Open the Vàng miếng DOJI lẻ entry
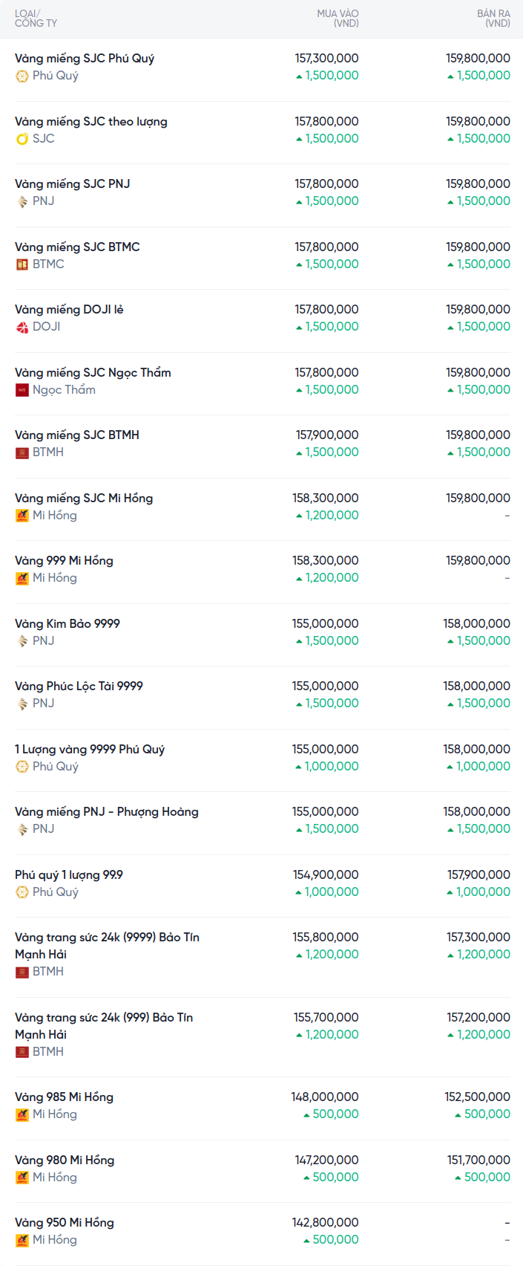 [x=69, y=310]
